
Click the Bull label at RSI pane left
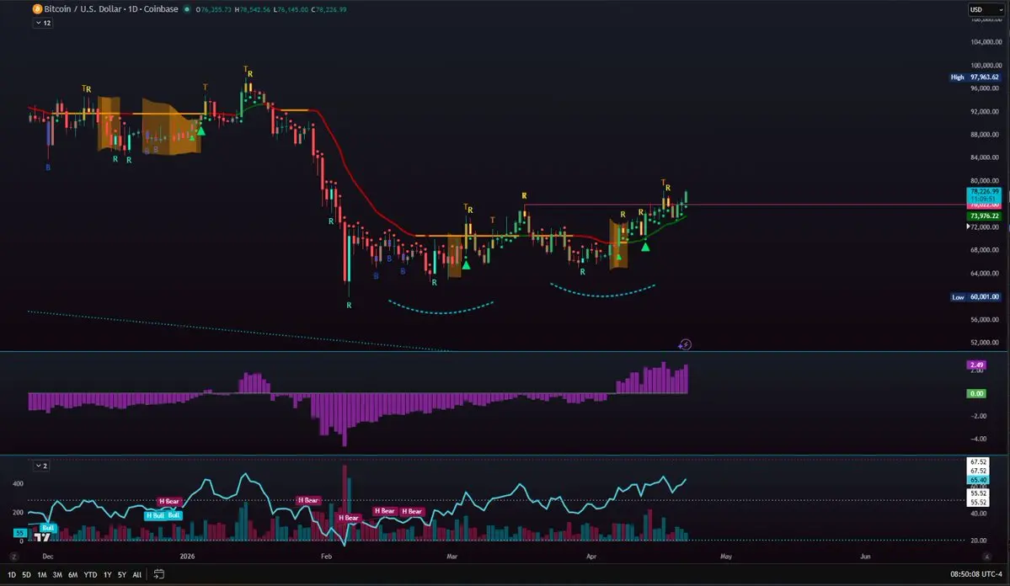(48, 528)
